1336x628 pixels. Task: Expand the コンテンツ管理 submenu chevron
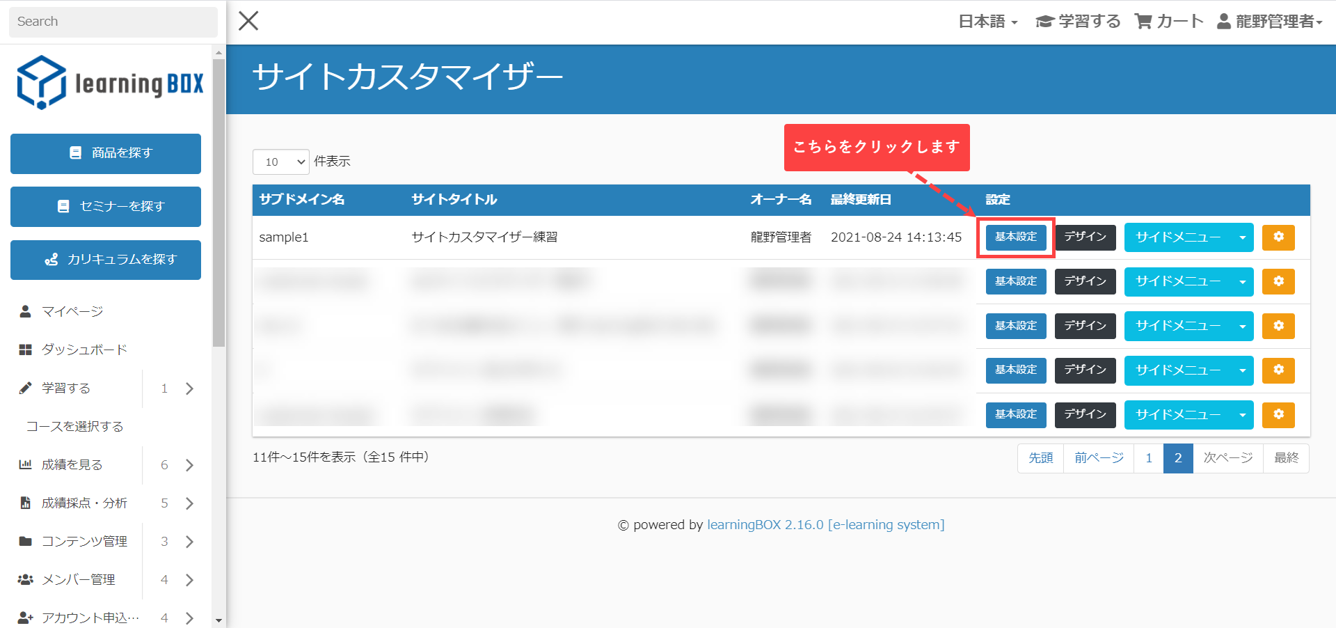pyautogui.click(x=189, y=542)
